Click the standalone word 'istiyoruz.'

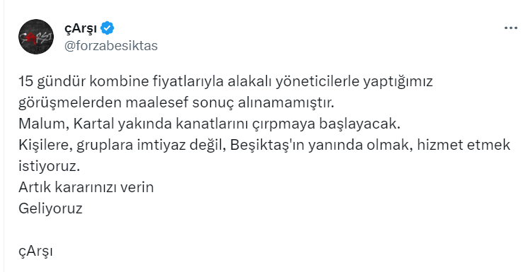click(49, 167)
